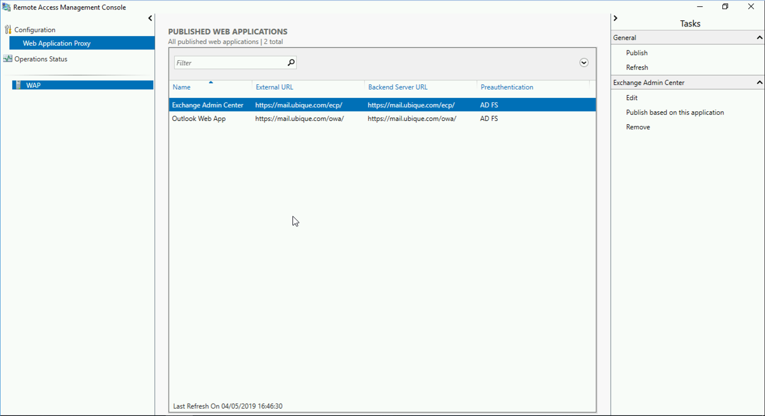Viewport: 765px width, 416px height.
Task: Collapse the General tasks section
Action: point(759,38)
